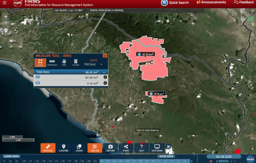
Task: Open the Share menu
Action: [x=126, y=148]
